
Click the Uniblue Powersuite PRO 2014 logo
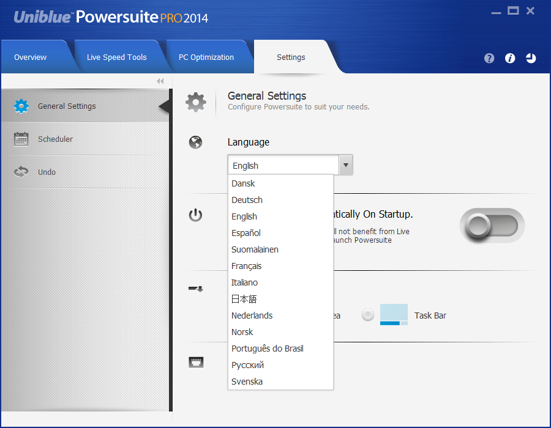coord(111,17)
